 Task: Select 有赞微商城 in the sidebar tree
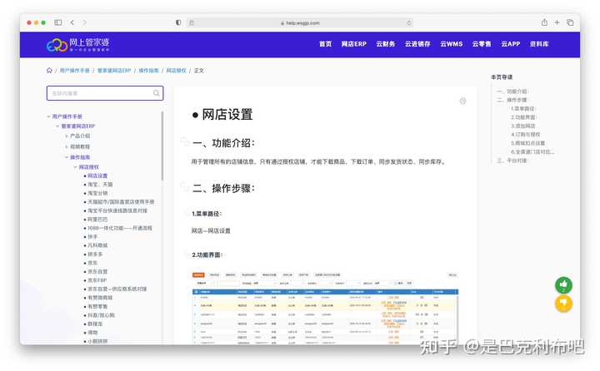pyautogui.click(x=100, y=298)
